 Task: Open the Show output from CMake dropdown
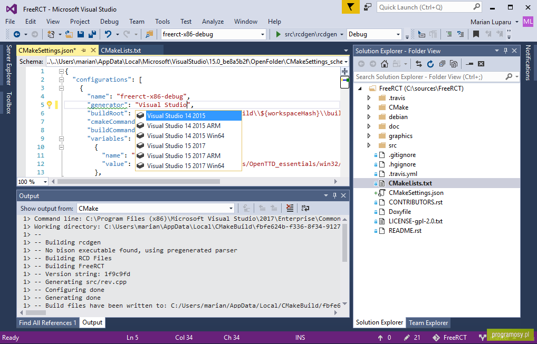pos(231,208)
